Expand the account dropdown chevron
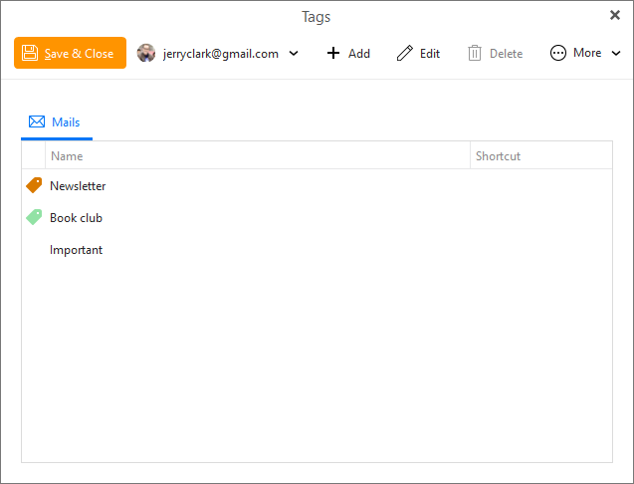634x484 pixels. pos(294,54)
